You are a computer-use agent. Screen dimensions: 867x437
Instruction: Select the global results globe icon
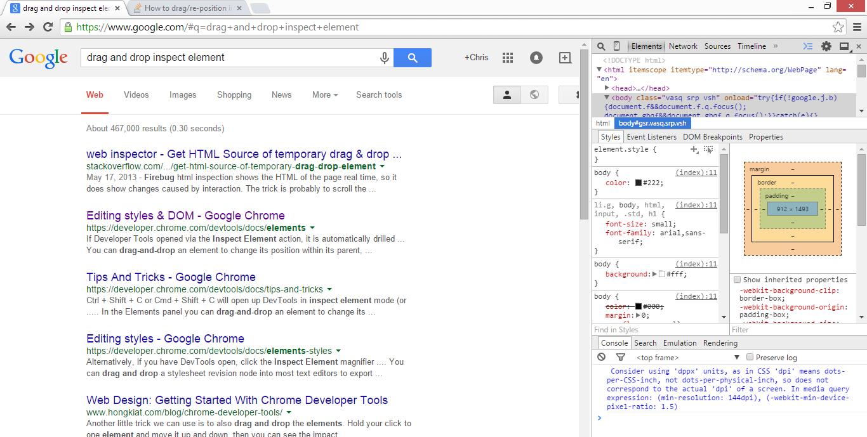(534, 95)
